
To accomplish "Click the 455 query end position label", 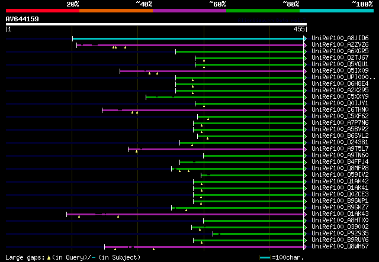I will click(x=299, y=29).
